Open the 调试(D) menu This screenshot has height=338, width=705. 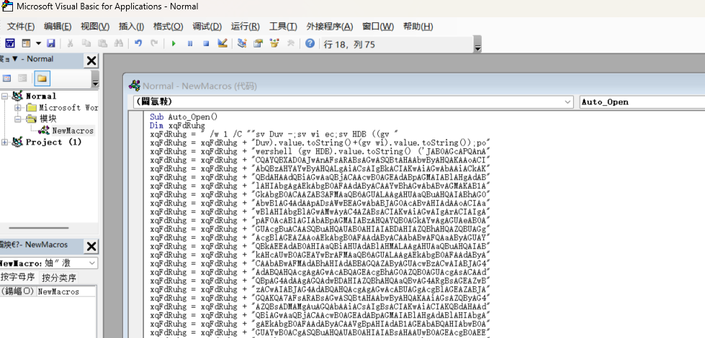click(207, 27)
